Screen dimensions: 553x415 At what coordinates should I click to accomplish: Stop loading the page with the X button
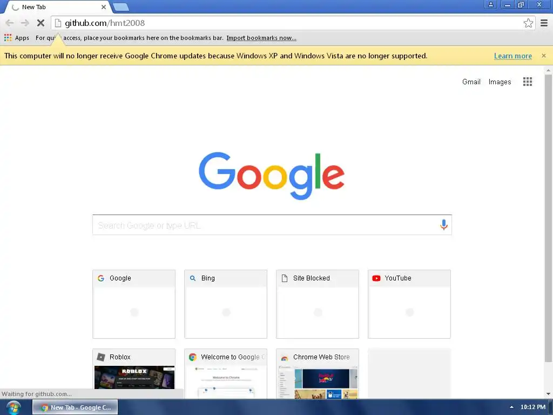coord(41,23)
